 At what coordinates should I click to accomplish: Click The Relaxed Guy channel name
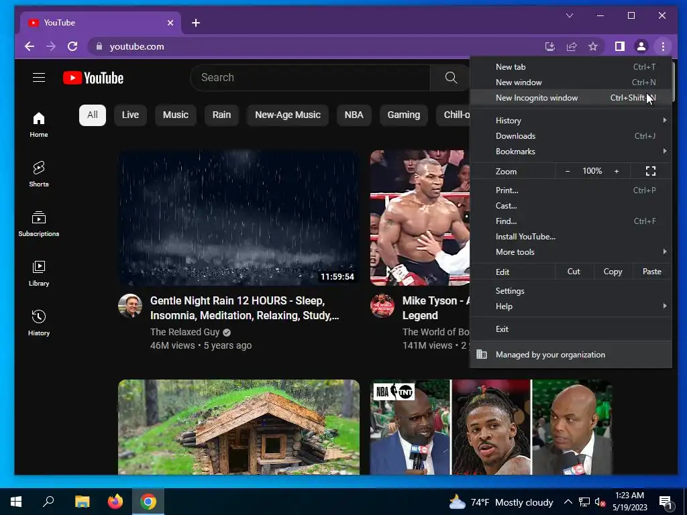(x=184, y=332)
